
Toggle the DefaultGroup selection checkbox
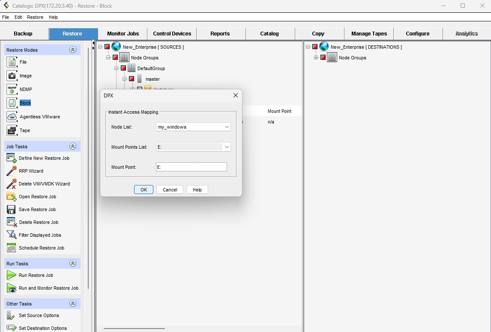pos(123,68)
